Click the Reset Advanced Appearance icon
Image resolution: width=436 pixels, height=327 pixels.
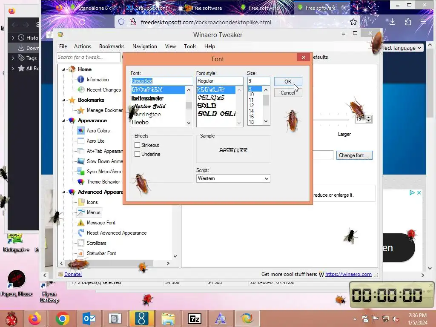[x=81, y=233]
